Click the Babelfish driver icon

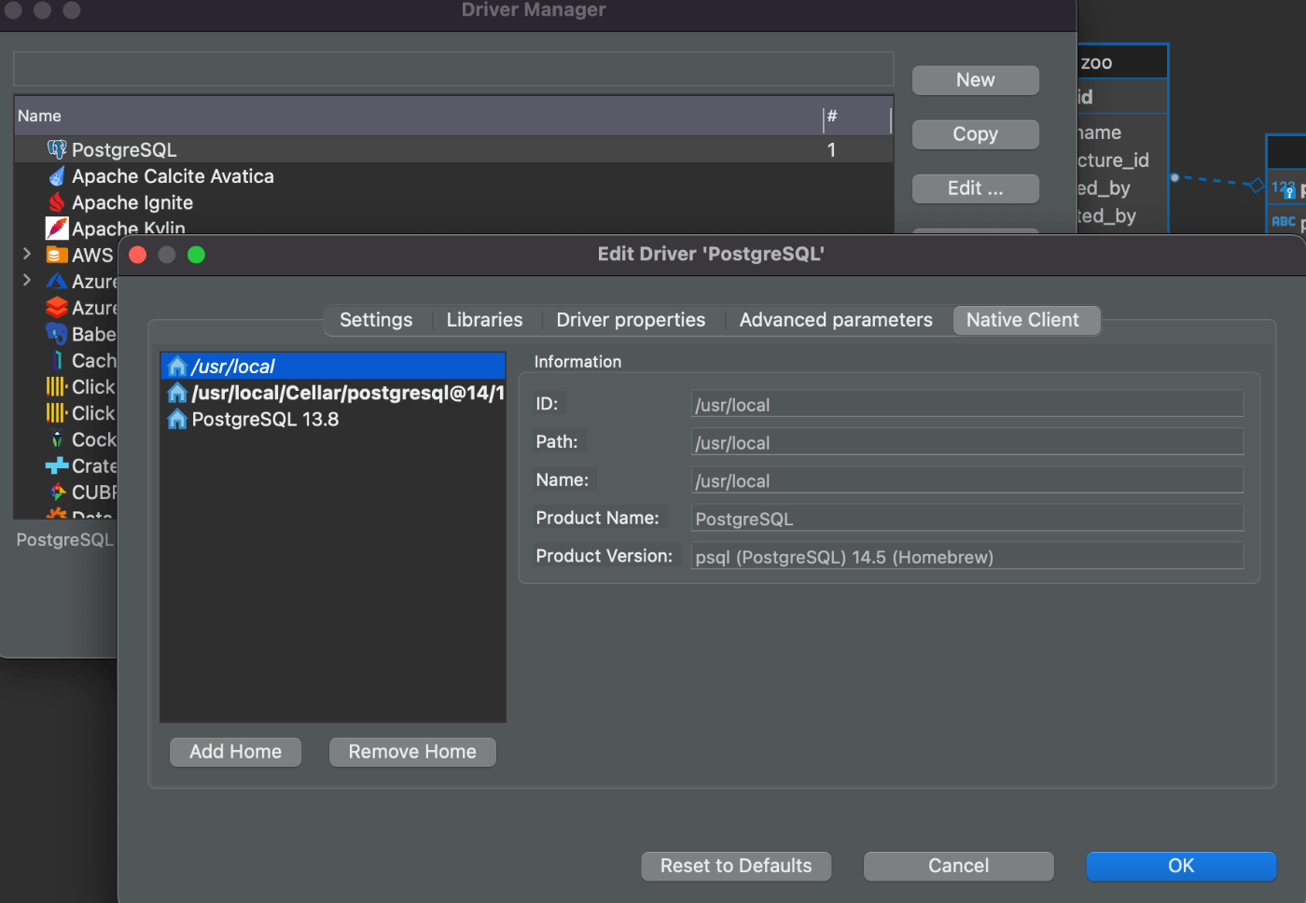[57, 334]
